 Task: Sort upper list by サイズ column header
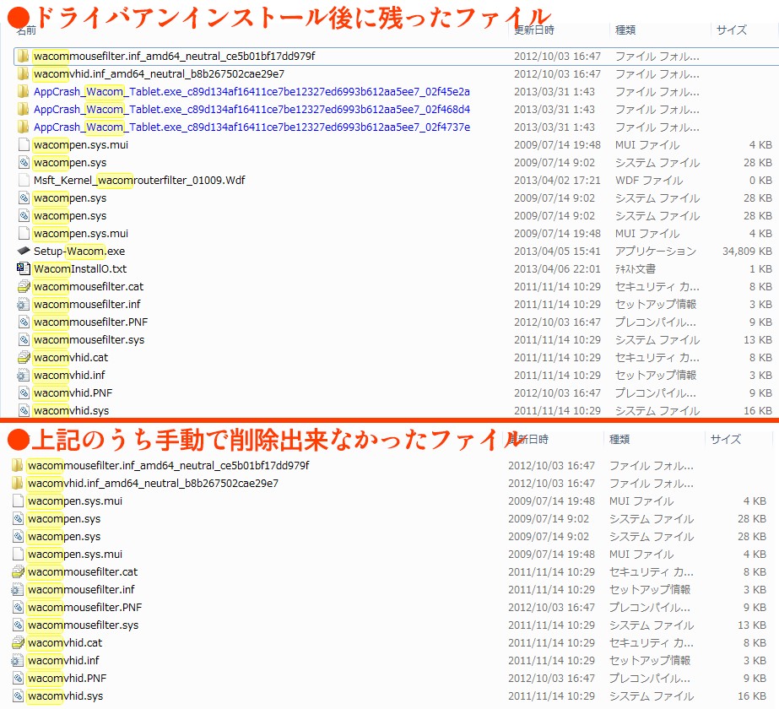pyautogui.click(x=731, y=30)
